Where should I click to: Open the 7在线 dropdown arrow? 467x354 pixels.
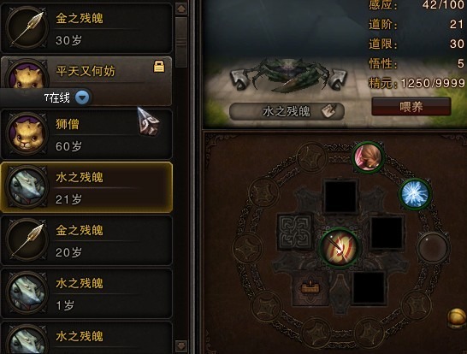82,97
